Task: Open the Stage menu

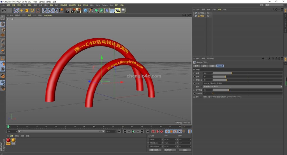Action: point(98,5)
